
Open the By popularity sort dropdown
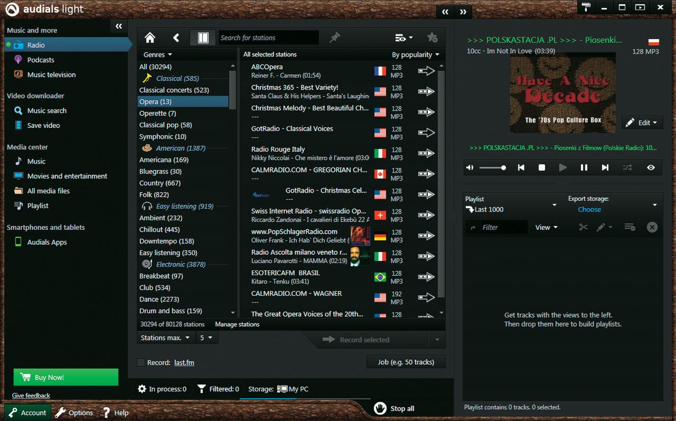(416, 54)
